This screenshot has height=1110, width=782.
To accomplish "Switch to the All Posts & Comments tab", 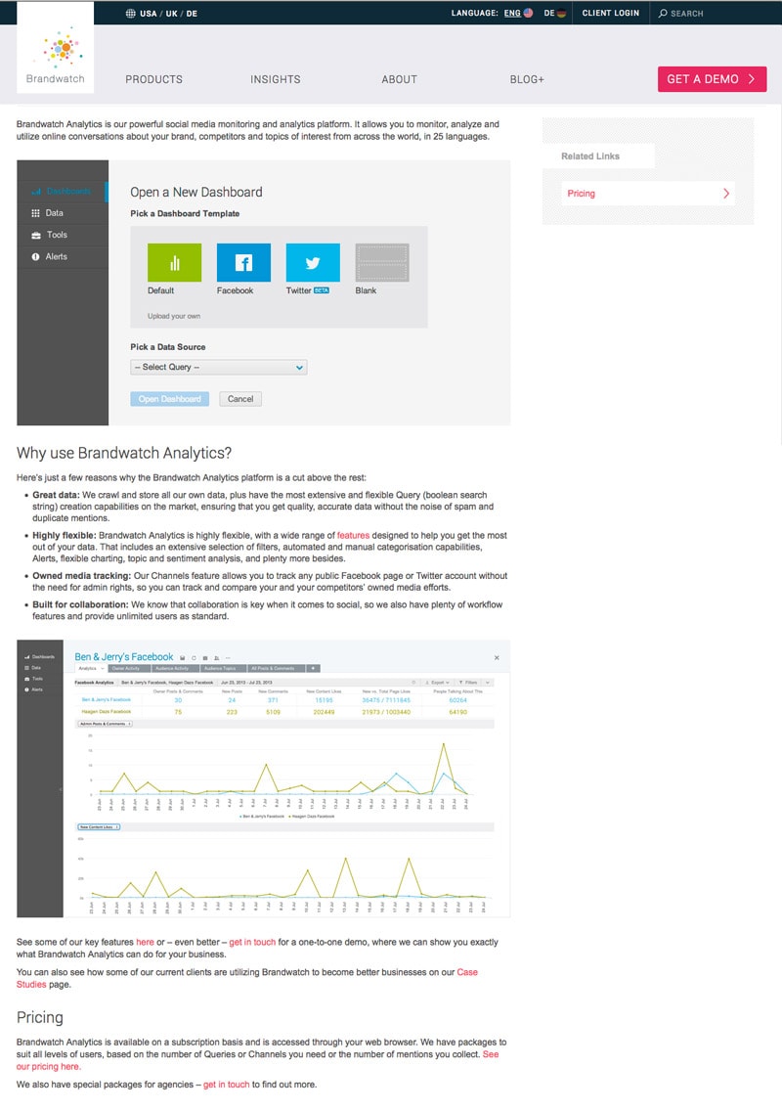I will (x=275, y=668).
